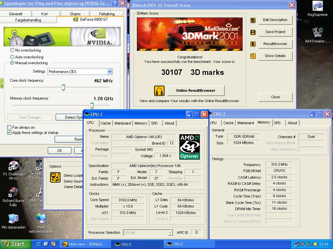Switch to the Kort tab
This screenshot has width=333, height=249.
pyautogui.click(x=44, y=14)
